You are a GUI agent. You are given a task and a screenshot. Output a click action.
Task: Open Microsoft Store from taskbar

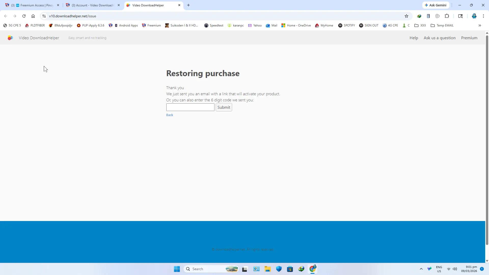(290, 269)
